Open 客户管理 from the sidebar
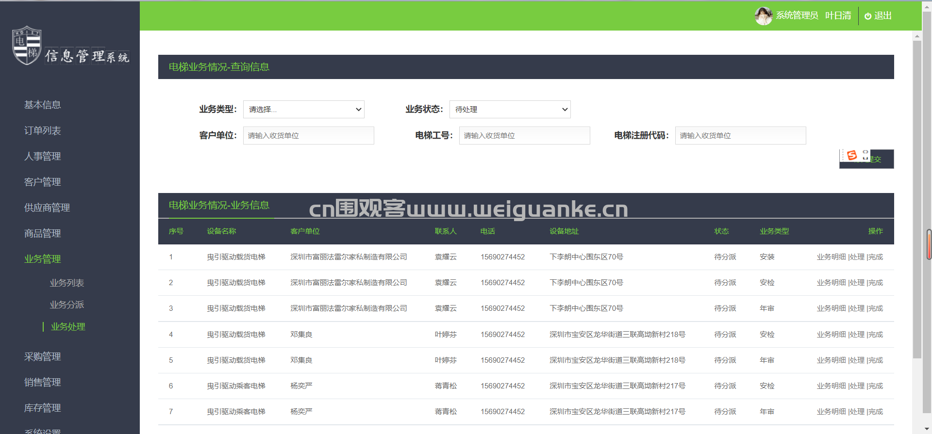The image size is (932, 434). point(43,182)
